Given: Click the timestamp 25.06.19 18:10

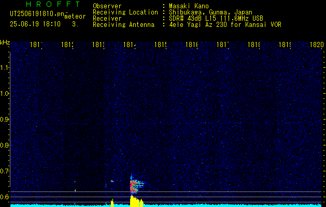Looking at the screenshot, I should pyautogui.click(x=35, y=24).
